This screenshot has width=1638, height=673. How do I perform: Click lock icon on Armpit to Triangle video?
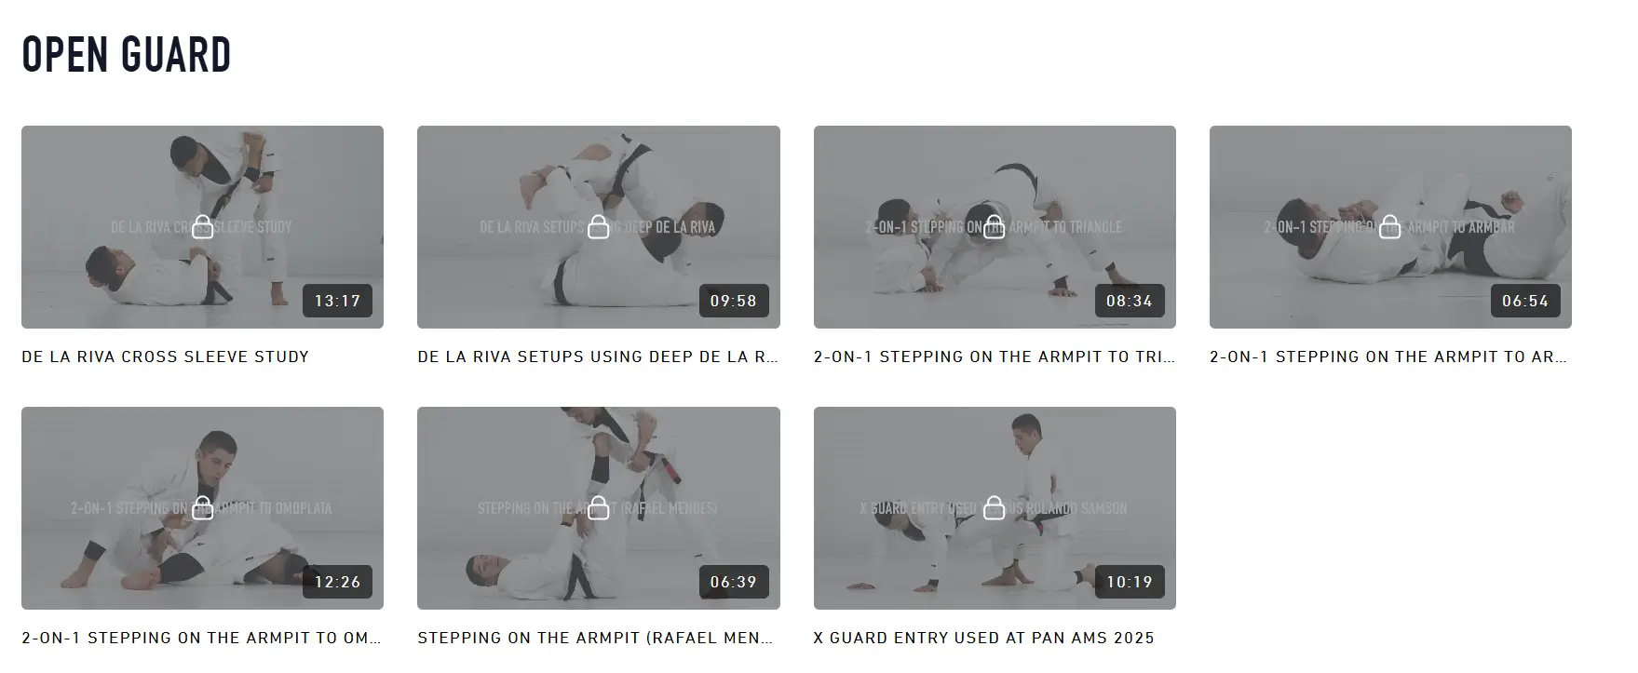[x=995, y=226]
